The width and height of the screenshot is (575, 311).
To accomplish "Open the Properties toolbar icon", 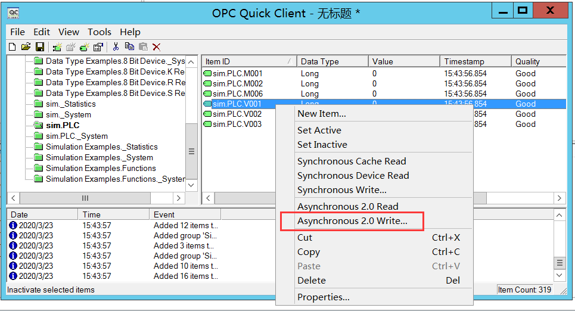I will (x=98, y=46).
